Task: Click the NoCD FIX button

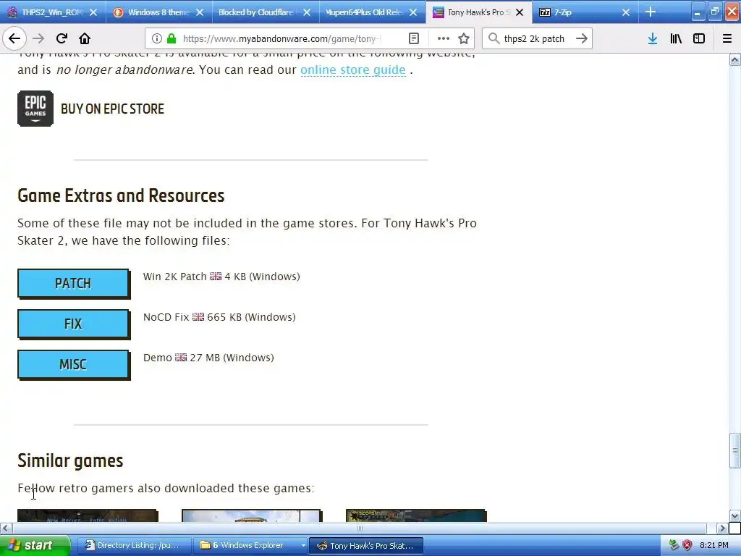Action: click(x=73, y=324)
